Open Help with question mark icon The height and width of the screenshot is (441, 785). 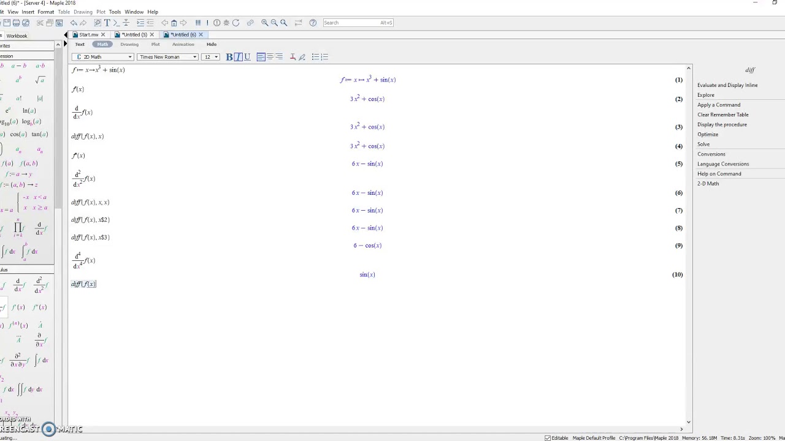313,23
